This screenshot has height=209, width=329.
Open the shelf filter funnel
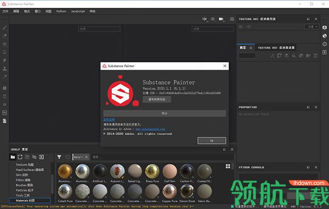59,157
